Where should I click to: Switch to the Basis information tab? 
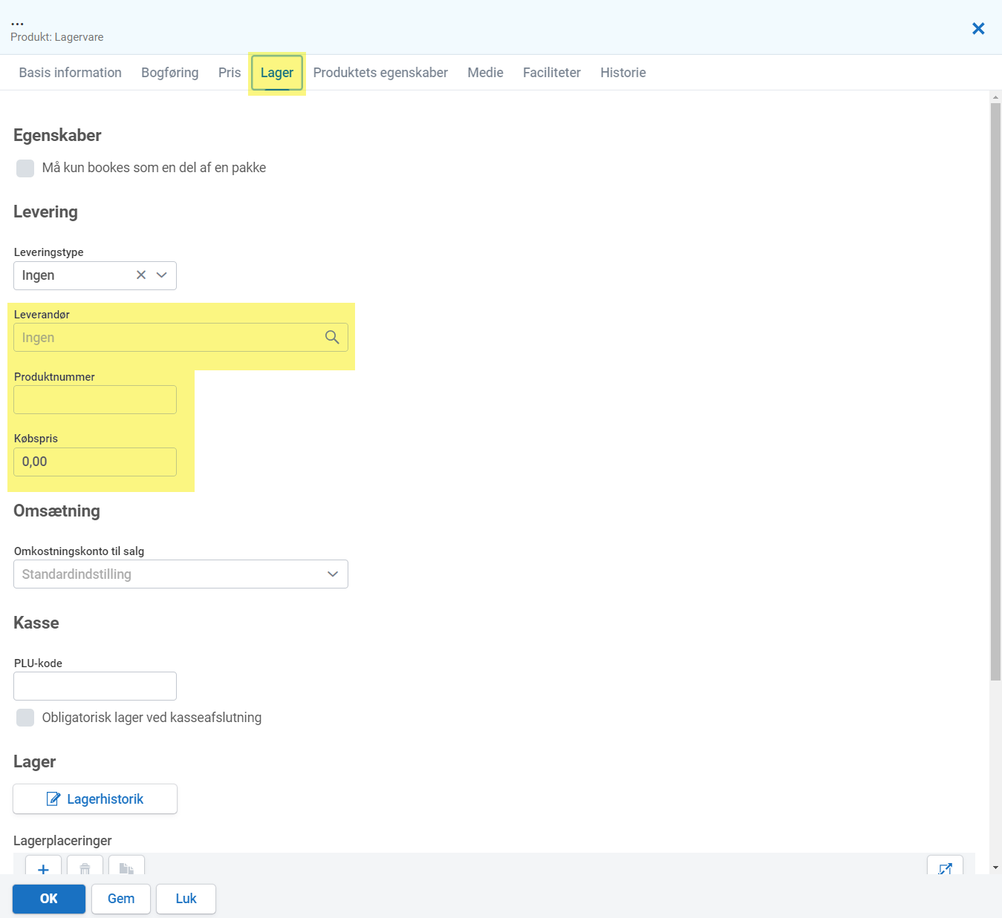click(71, 73)
